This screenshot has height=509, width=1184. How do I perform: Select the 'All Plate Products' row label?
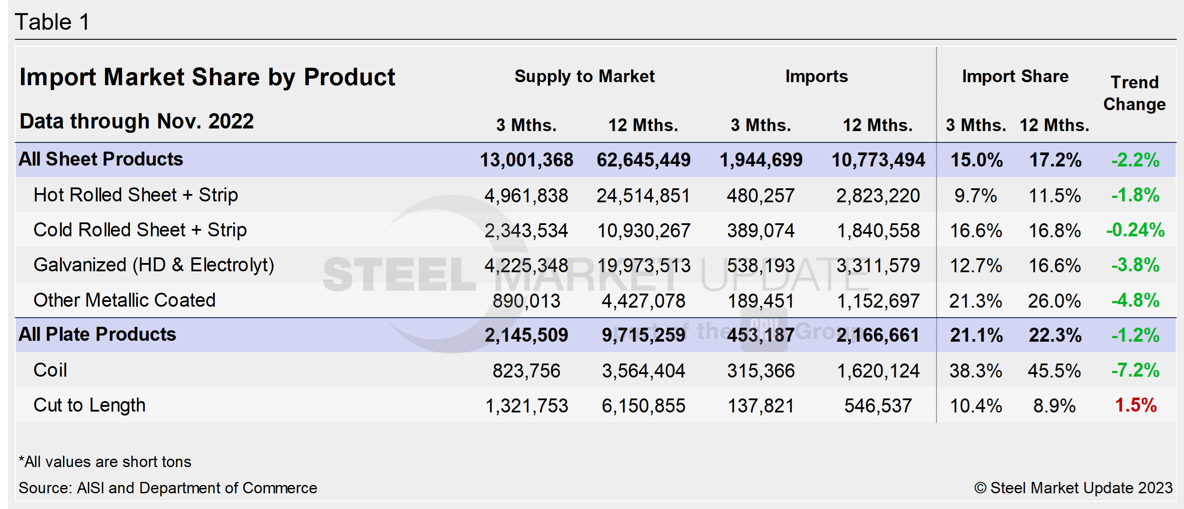pyautogui.click(x=97, y=334)
